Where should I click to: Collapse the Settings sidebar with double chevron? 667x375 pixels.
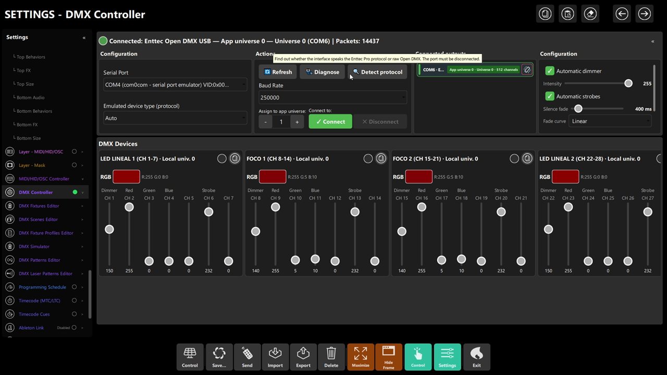pyautogui.click(x=84, y=37)
